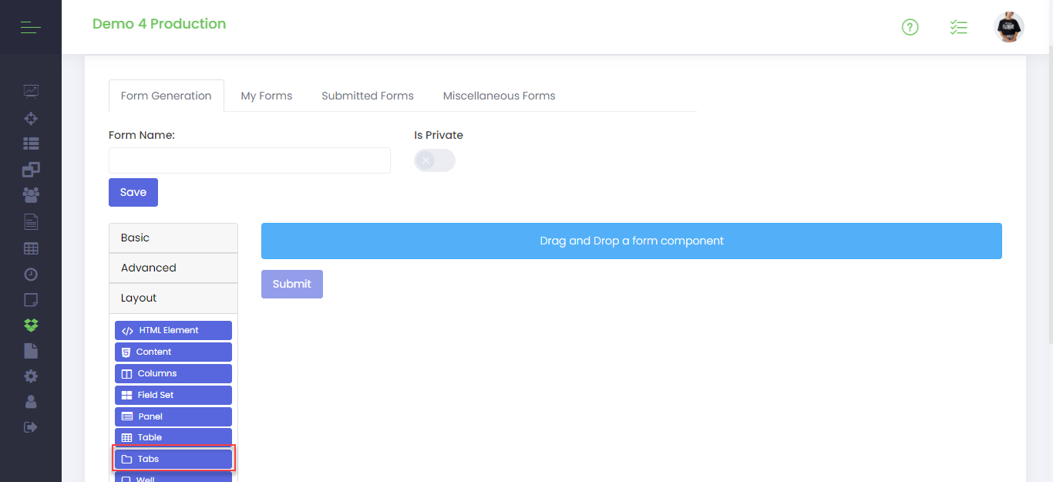Screen dimensions: 1053x482
Task: Switch to the My Forms tab
Action: click(267, 96)
